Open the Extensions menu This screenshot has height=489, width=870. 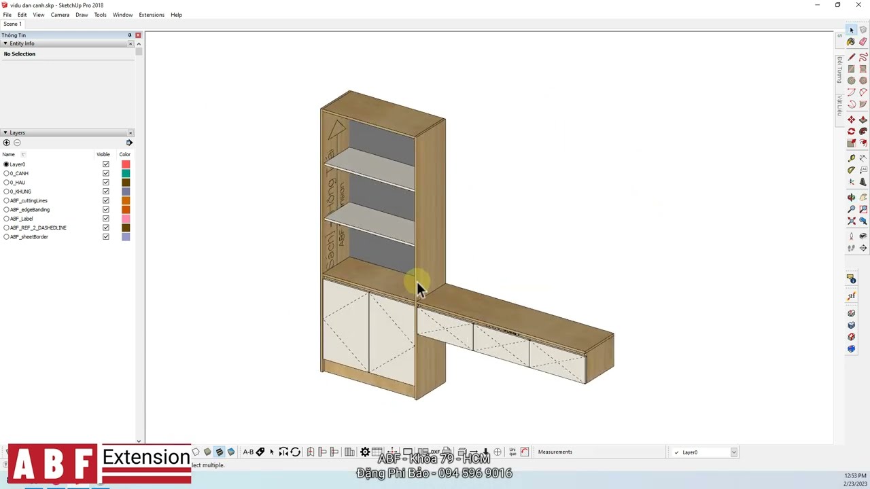pyautogui.click(x=152, y=15)
